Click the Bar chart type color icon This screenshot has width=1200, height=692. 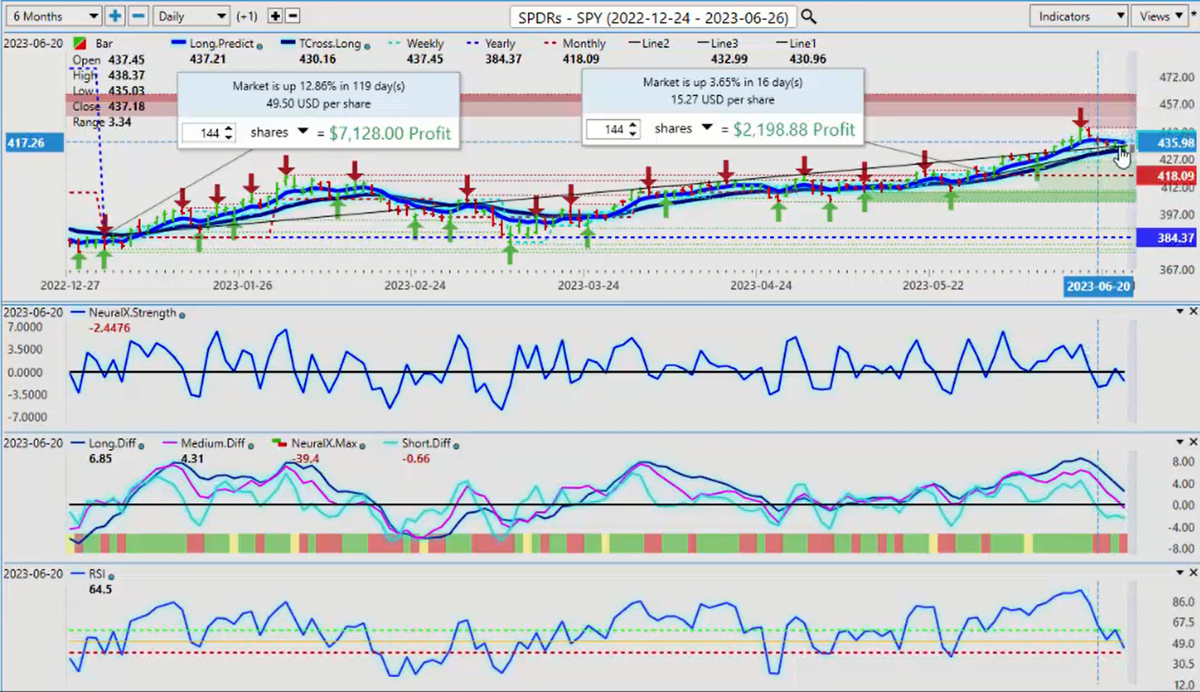point(79,44)
